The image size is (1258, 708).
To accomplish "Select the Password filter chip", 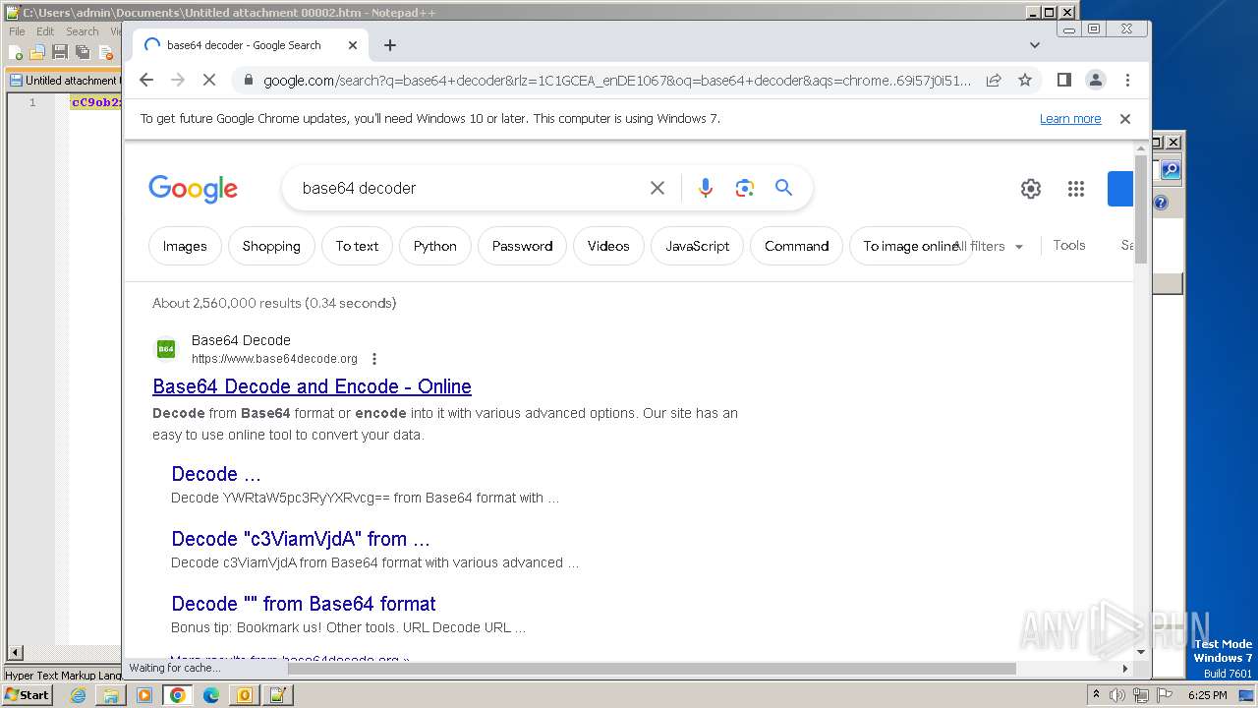I will (522, 246).
